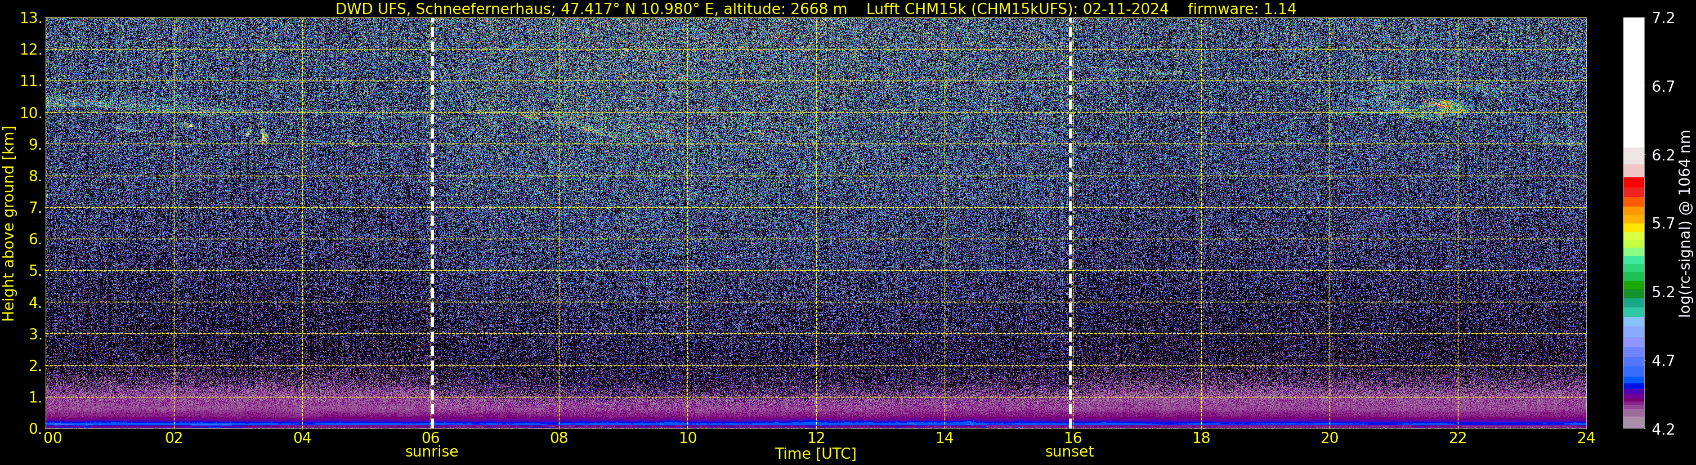Click the 9. height axis tick label
Viewport: 1696px width, 465px height.
click(35, 145)
